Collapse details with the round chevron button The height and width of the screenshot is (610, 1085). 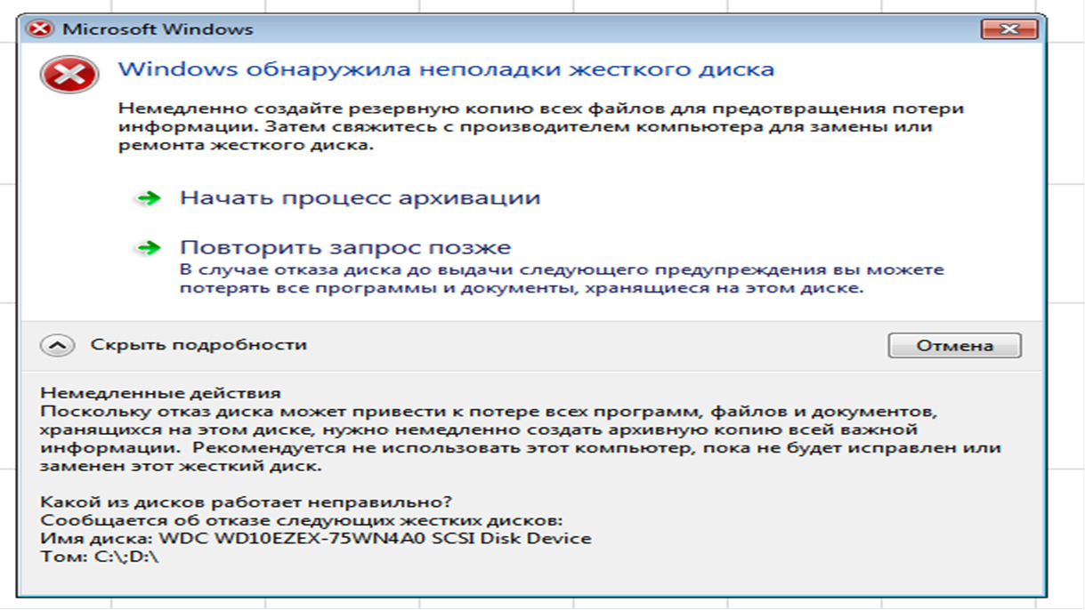[58, 345]
